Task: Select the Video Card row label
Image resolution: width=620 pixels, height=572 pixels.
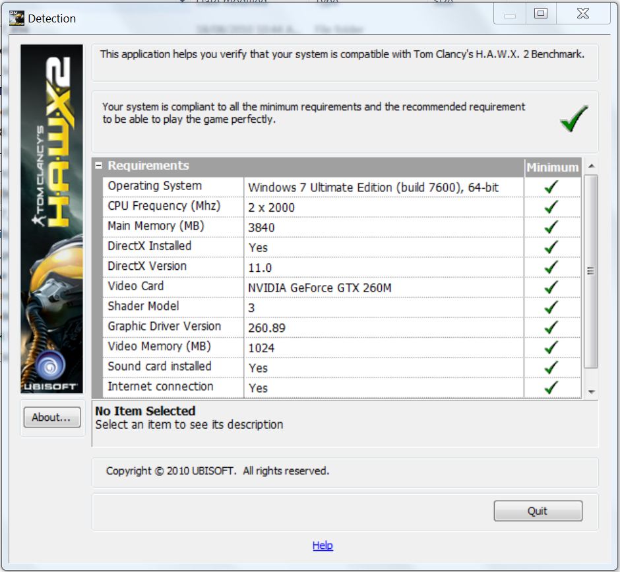Action: click(x=136, y=286)
